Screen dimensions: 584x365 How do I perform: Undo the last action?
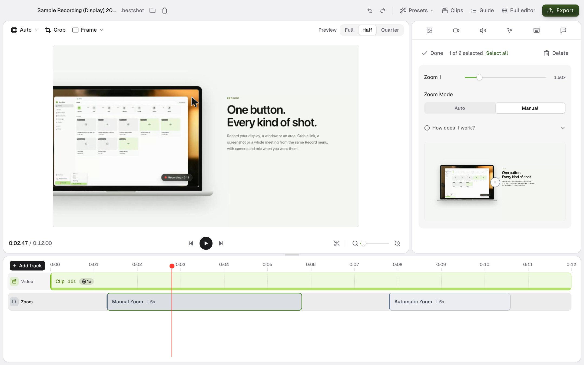(x=370, y=11)
